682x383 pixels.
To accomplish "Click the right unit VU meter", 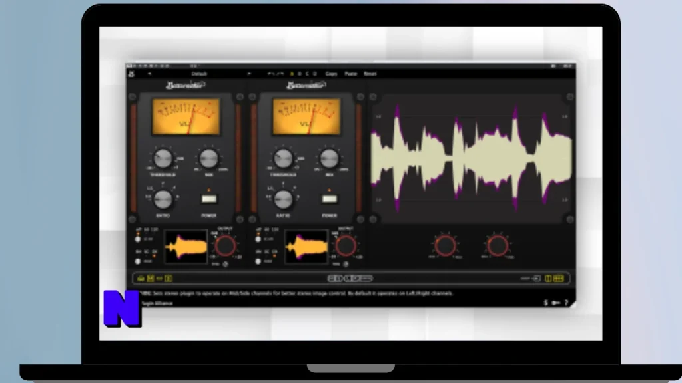I will tap(306, 116).
